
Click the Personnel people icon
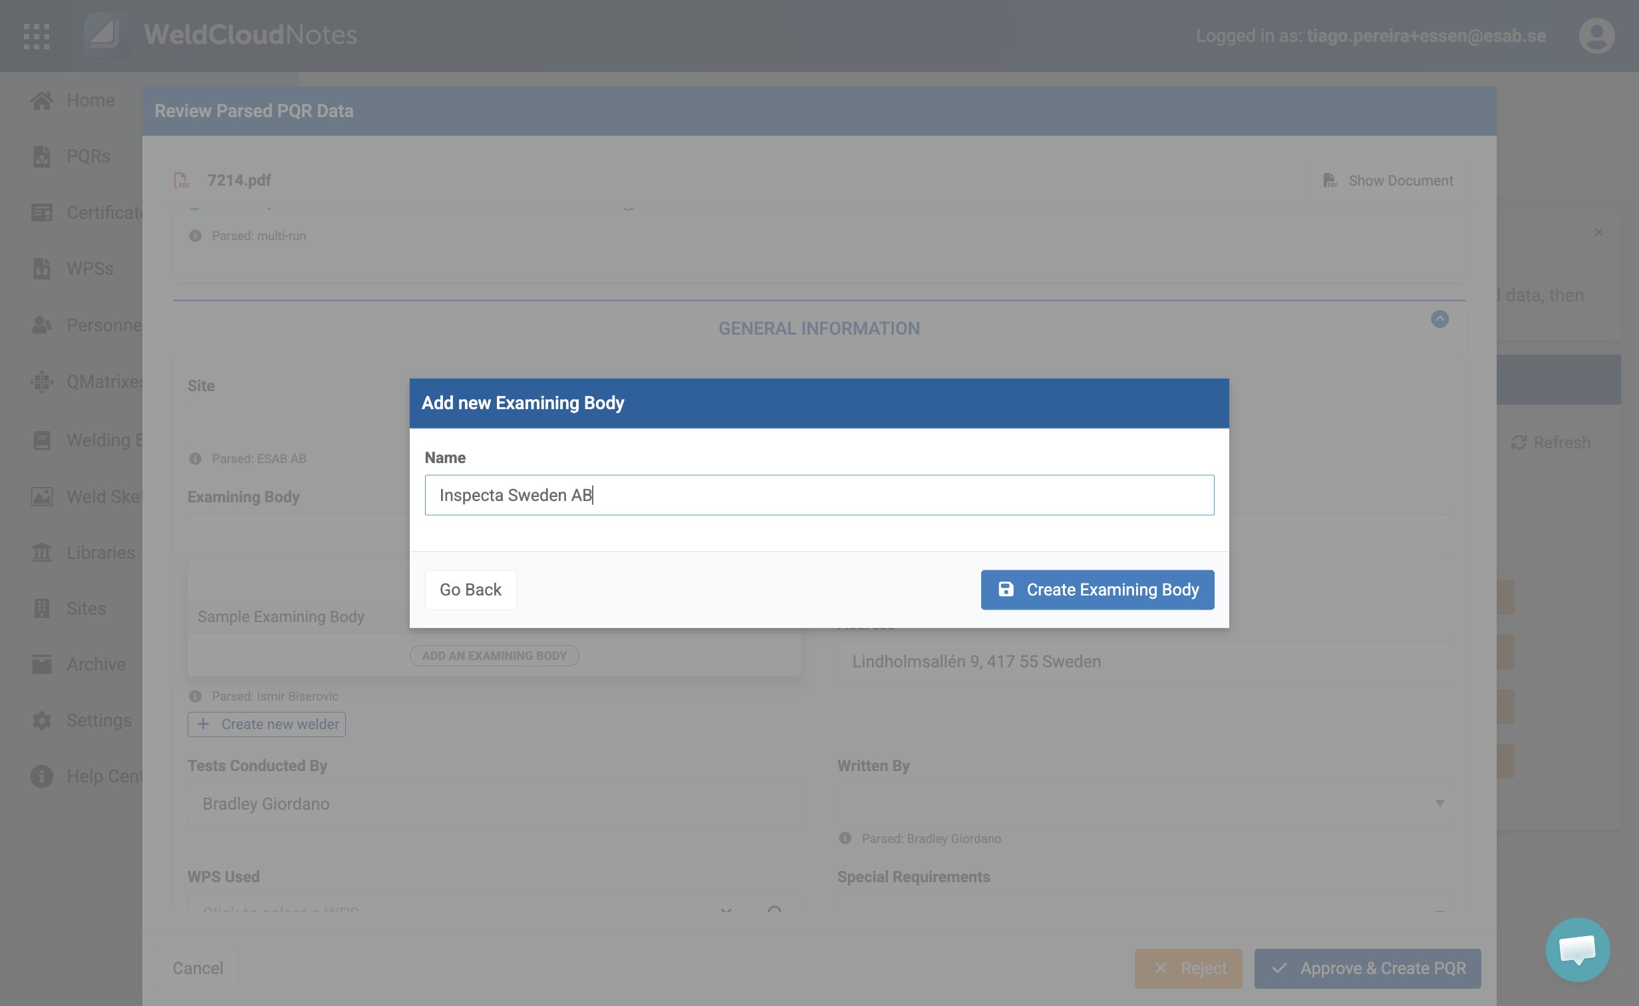coord(41,325)
